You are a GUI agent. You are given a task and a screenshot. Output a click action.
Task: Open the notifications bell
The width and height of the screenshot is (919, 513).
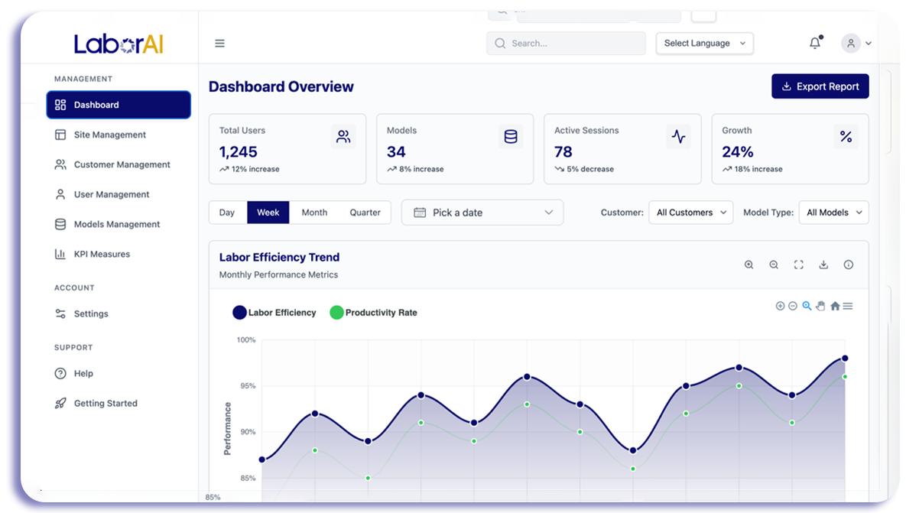point(815,44)
